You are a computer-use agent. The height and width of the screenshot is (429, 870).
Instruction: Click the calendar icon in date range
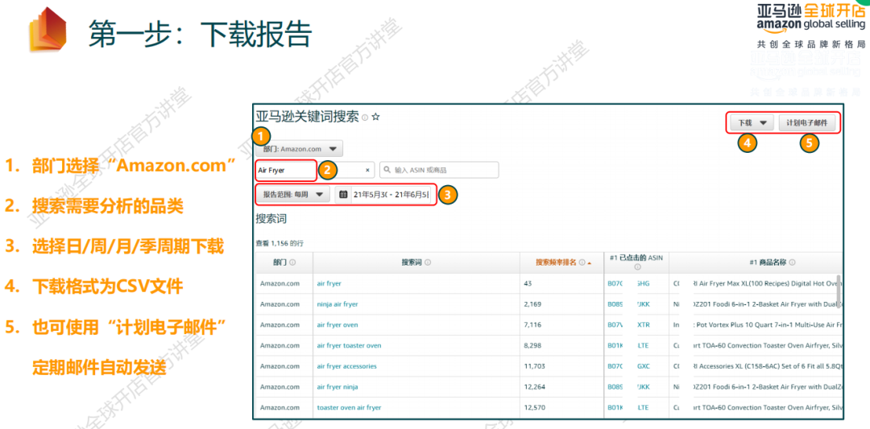tap(343, 194)
